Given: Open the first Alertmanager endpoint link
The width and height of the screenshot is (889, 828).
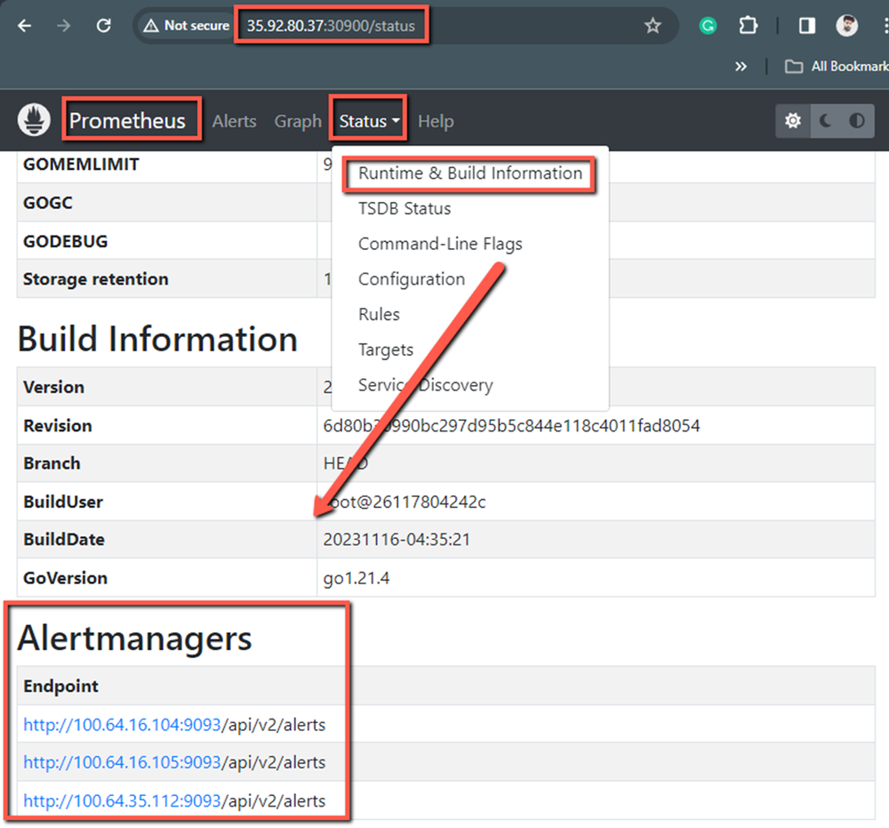Looking at the screenshot, I should click(x=122, y=724).
